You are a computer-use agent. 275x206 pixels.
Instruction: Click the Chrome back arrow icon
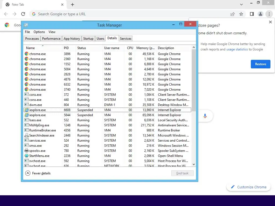pos(6,14)
